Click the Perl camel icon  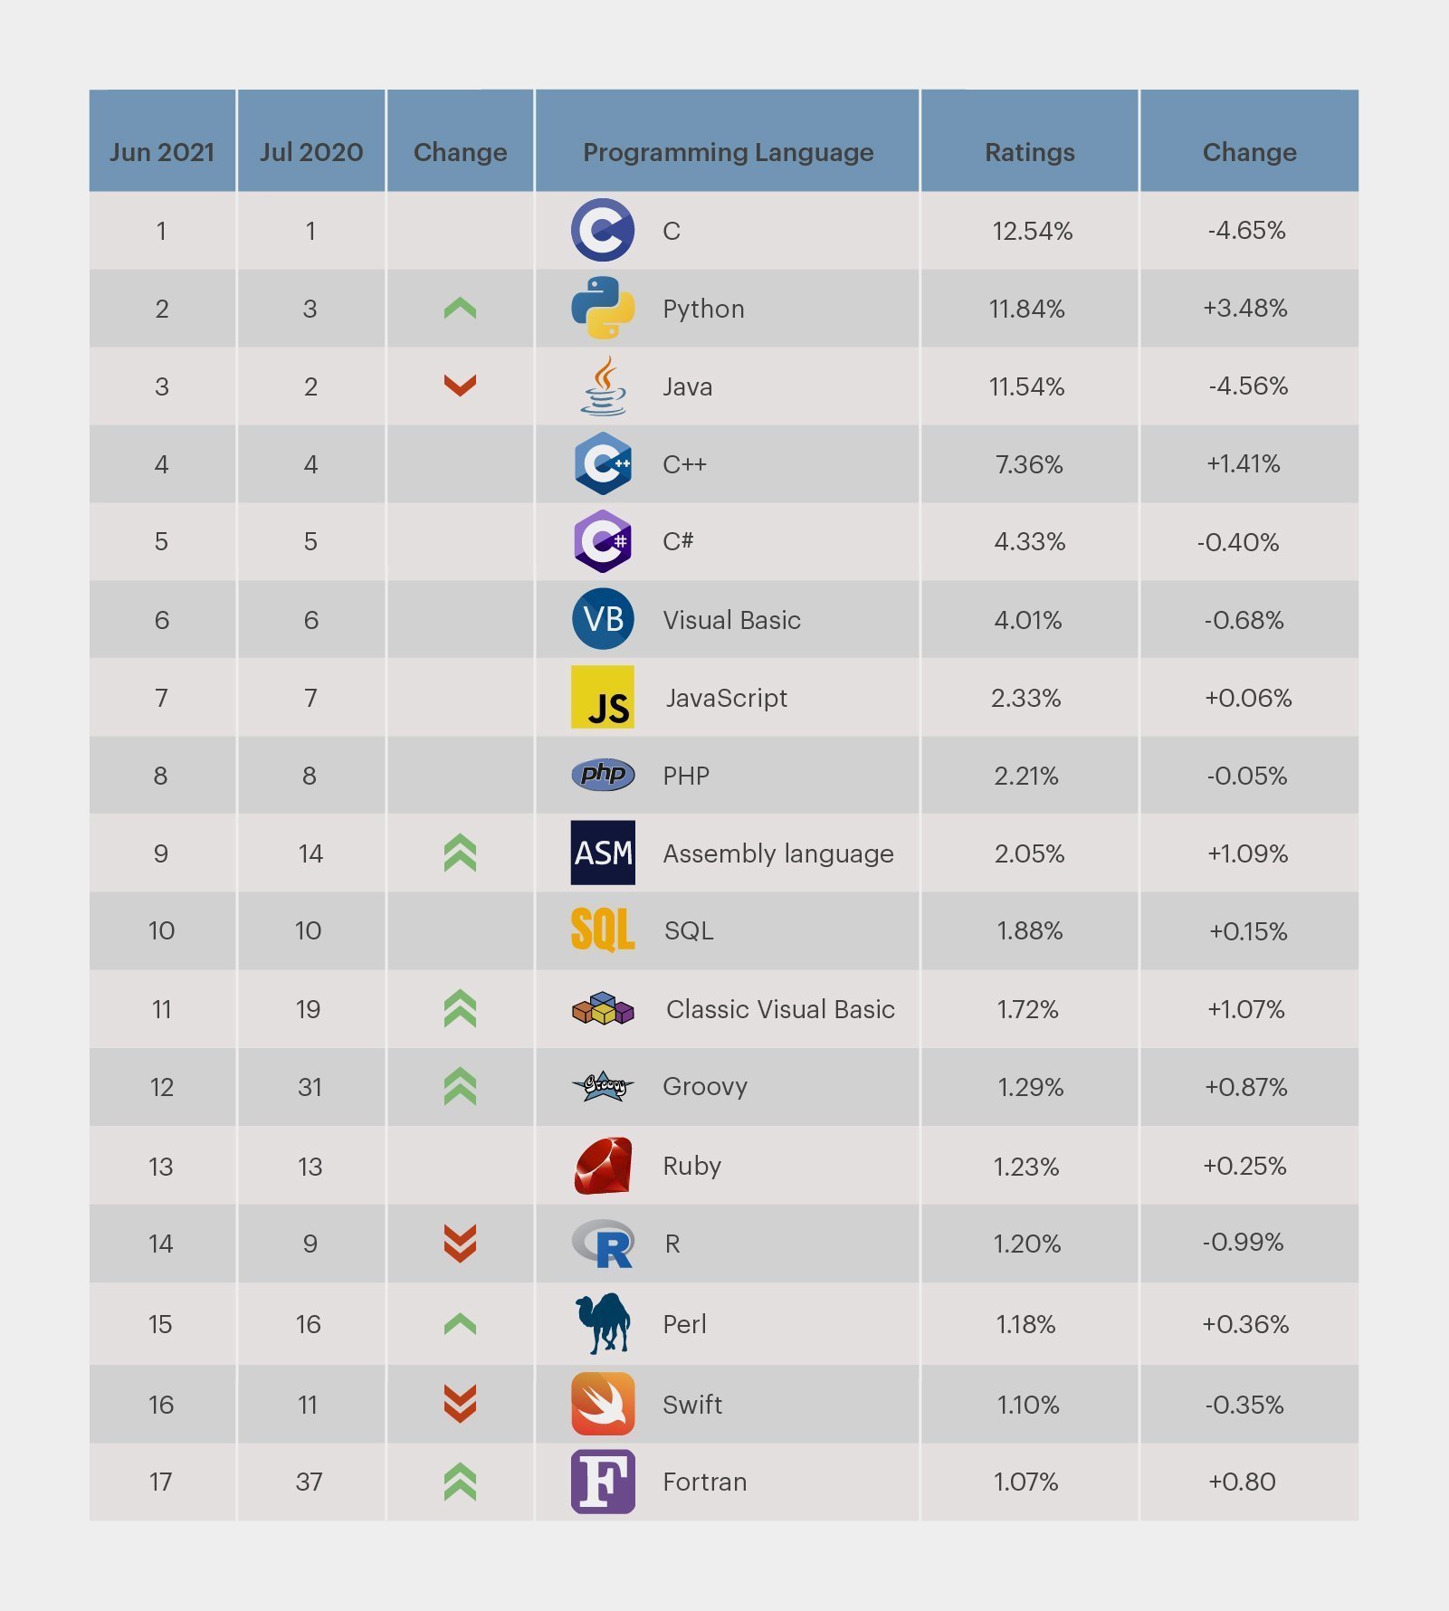pos(603,1323)
